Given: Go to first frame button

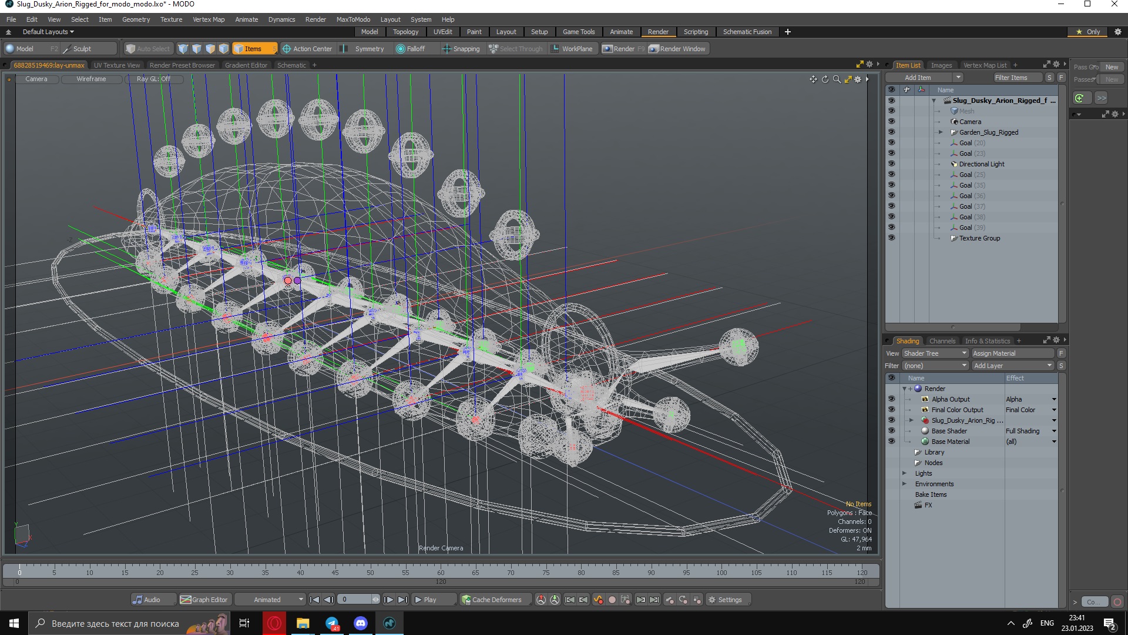Looking at the screenshot, I should [x=314, y=600].
